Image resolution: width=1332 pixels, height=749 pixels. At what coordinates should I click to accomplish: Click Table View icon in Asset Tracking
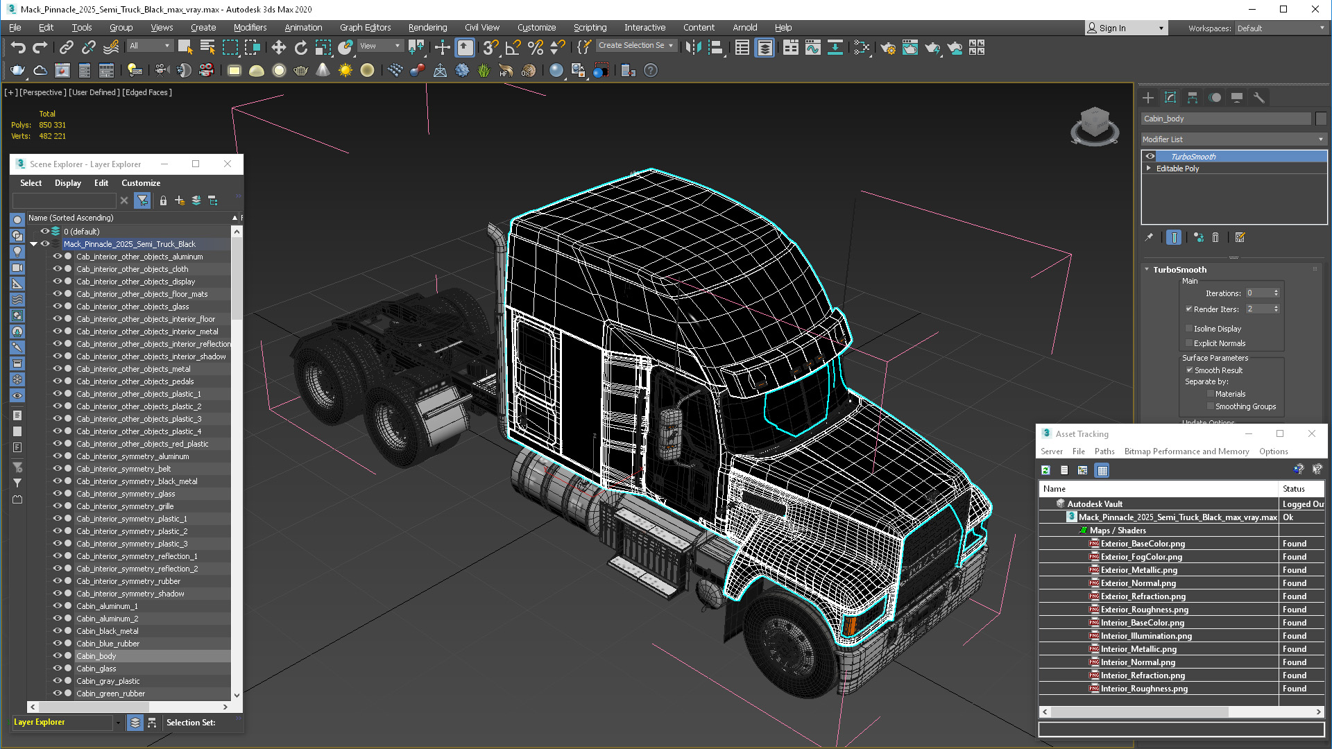click(1102, 470)
